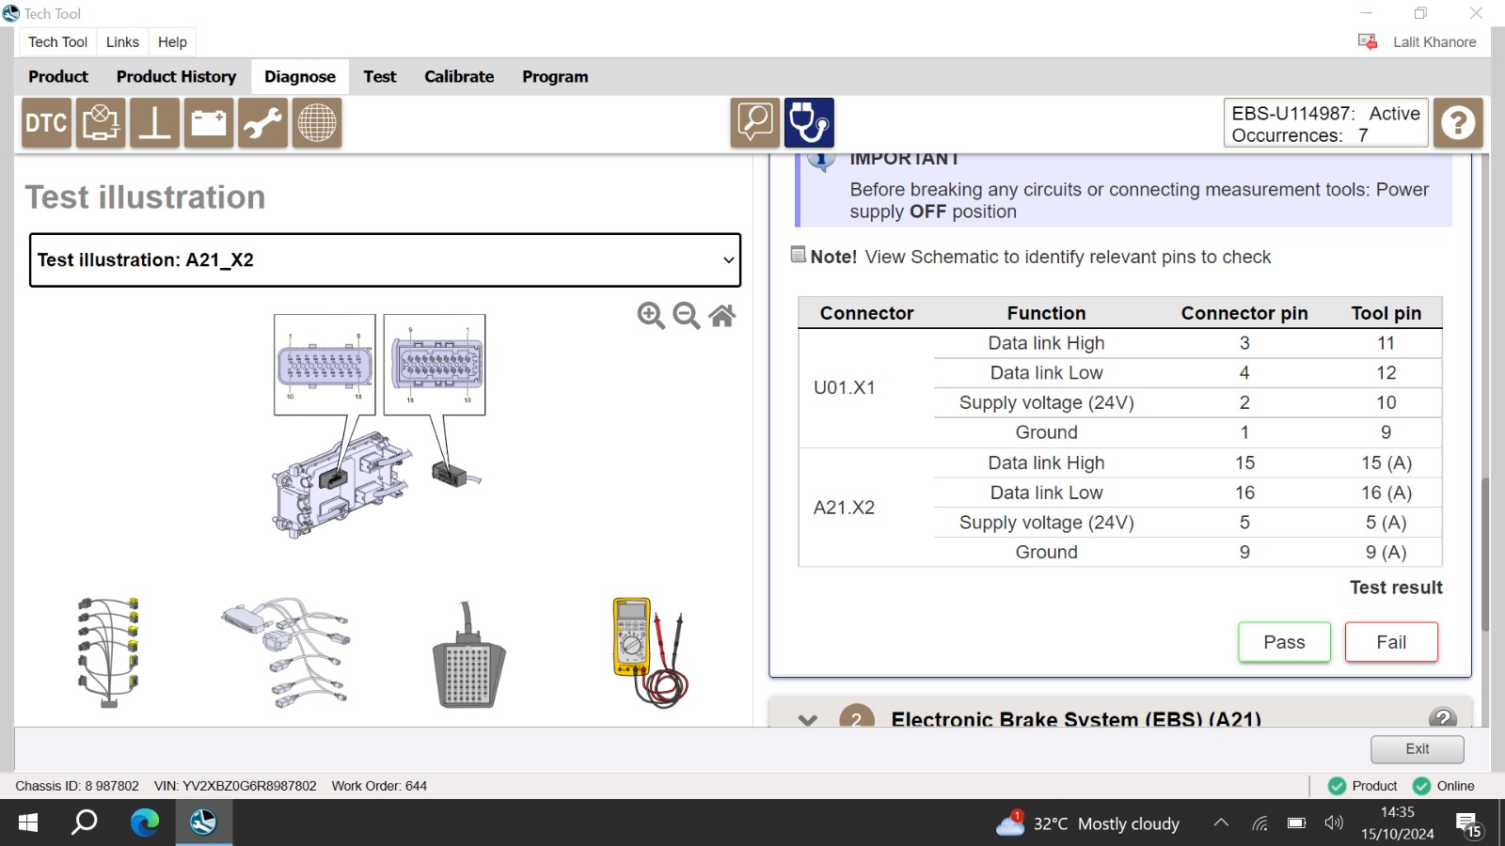Select the ground measurement toolbar icon
This screenshot has width=1505, height=846.
tap(154, 123)
